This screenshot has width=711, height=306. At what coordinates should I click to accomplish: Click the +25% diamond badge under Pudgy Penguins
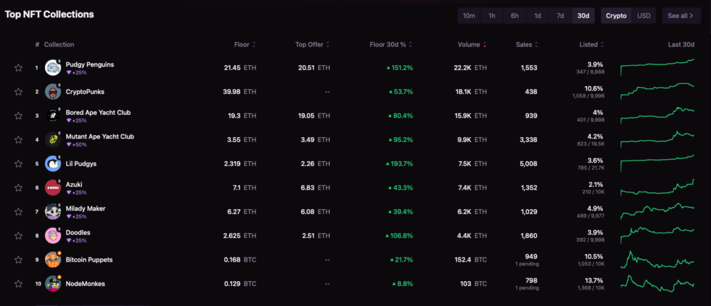point(76,73)
